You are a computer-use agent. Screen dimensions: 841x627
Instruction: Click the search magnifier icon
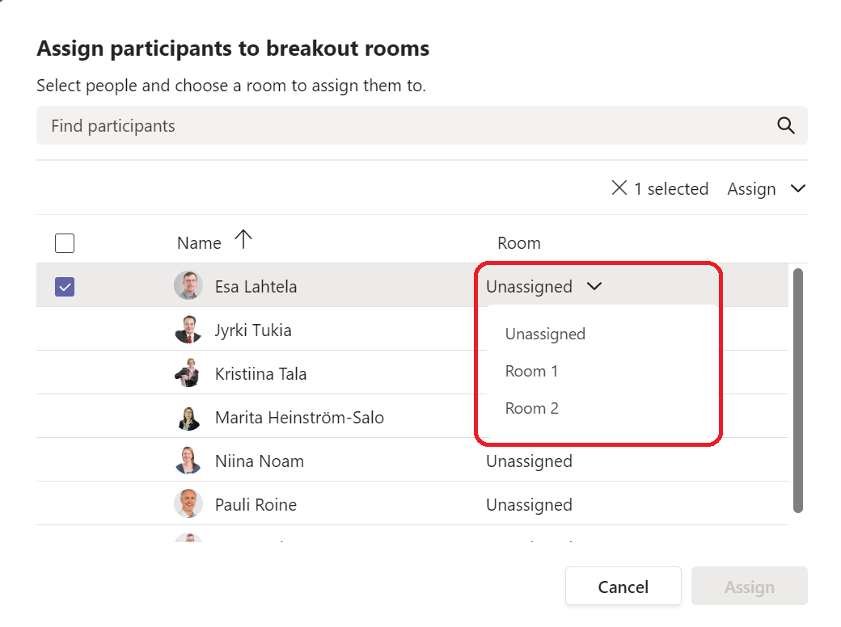click(785, 125)
